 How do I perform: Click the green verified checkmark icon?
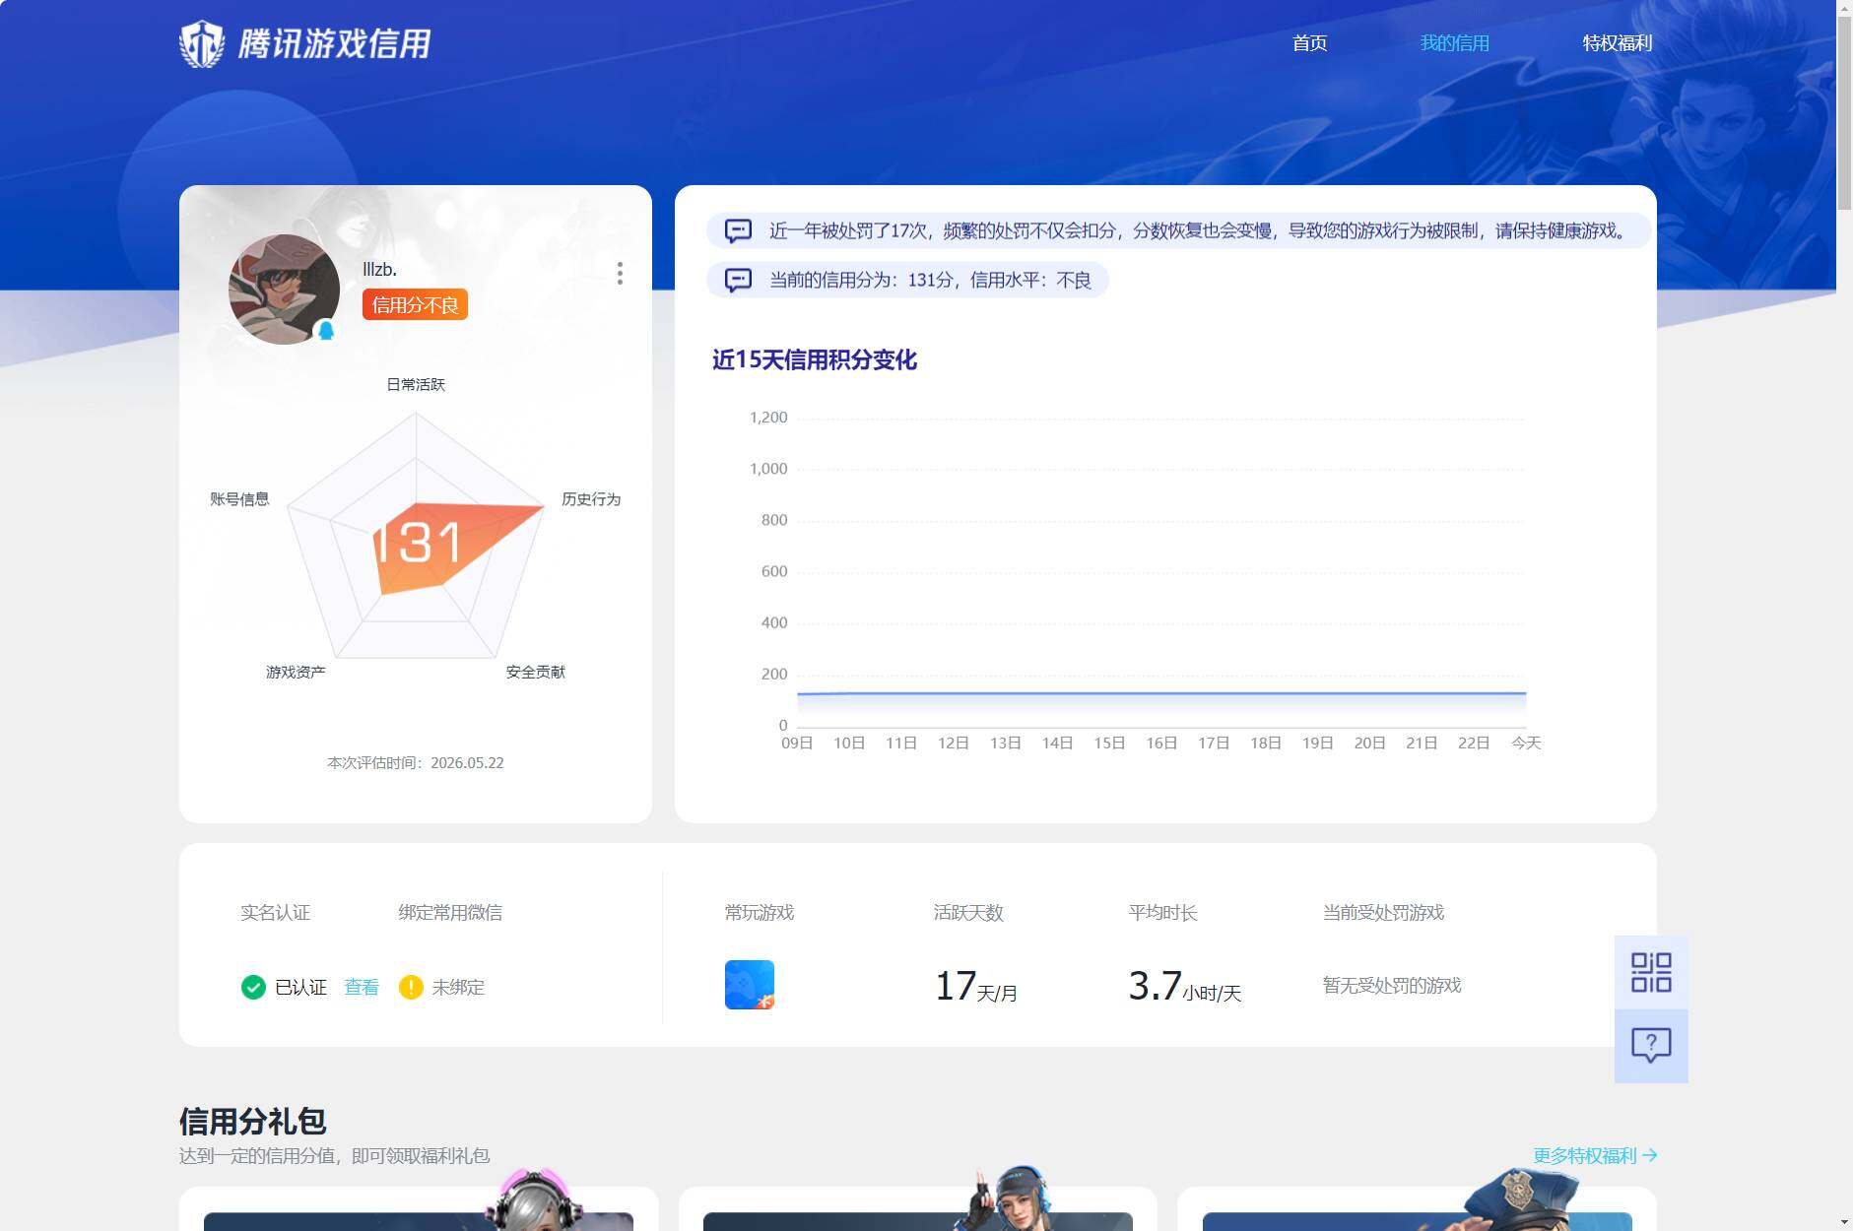(x=253, y=987)
